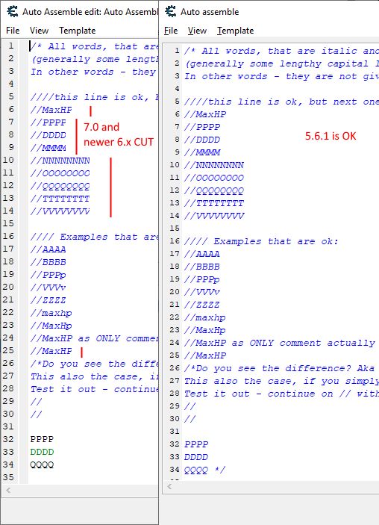Click //TTTTTTTT line in right editor
This screenshot has height=525, width=379.
214,204
